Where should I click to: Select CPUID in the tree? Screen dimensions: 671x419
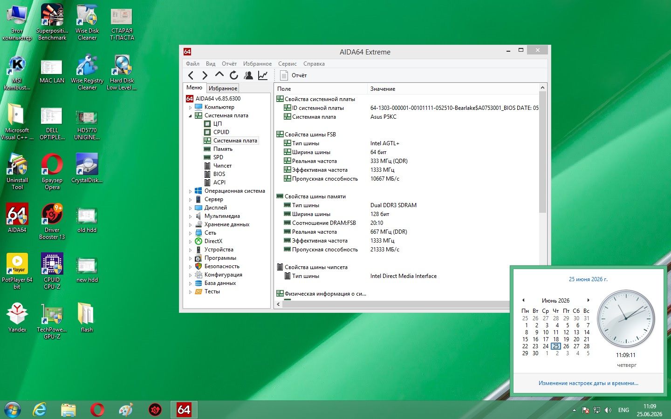[x=221, y=132]
